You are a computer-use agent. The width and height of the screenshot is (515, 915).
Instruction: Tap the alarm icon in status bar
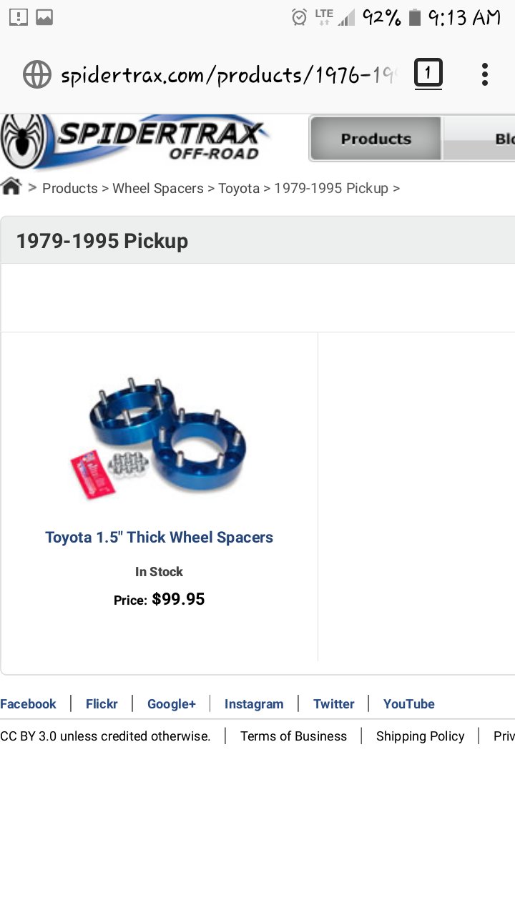coord(299,17)
